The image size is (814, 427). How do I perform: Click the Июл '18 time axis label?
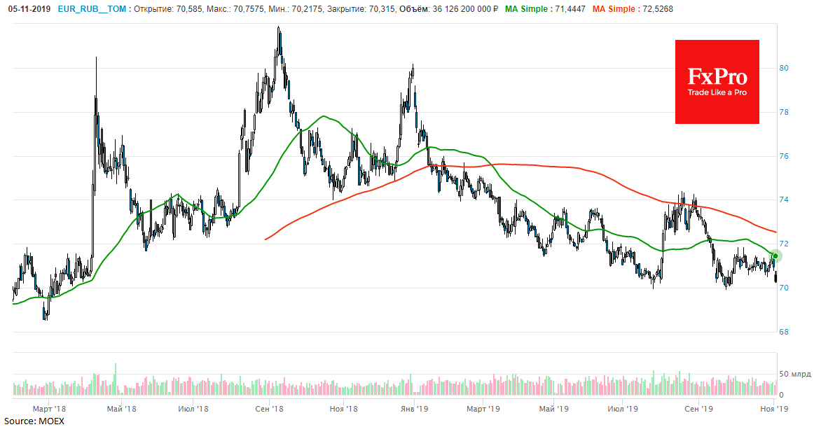tap(193, 409)
